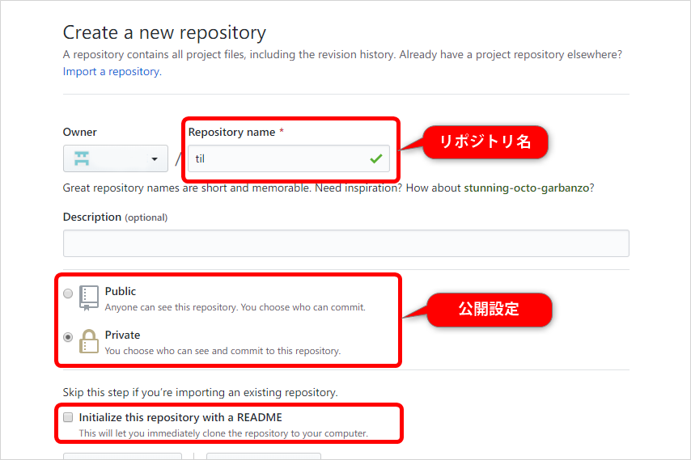This screenshot has width=691, height=460.
Task: Select the Public radio button
Action: [68, 293]
